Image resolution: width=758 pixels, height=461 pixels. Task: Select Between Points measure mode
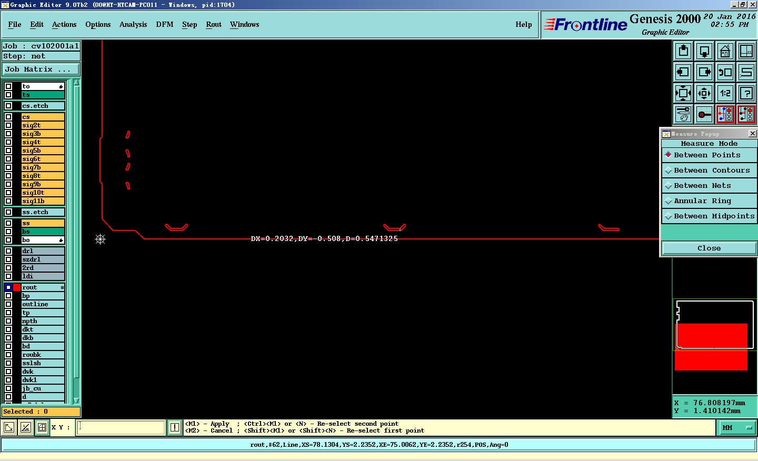tap(709, 155)
